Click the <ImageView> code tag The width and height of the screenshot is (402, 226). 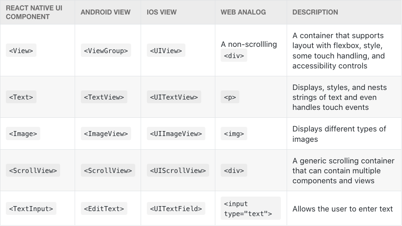[x=106, y=134]
